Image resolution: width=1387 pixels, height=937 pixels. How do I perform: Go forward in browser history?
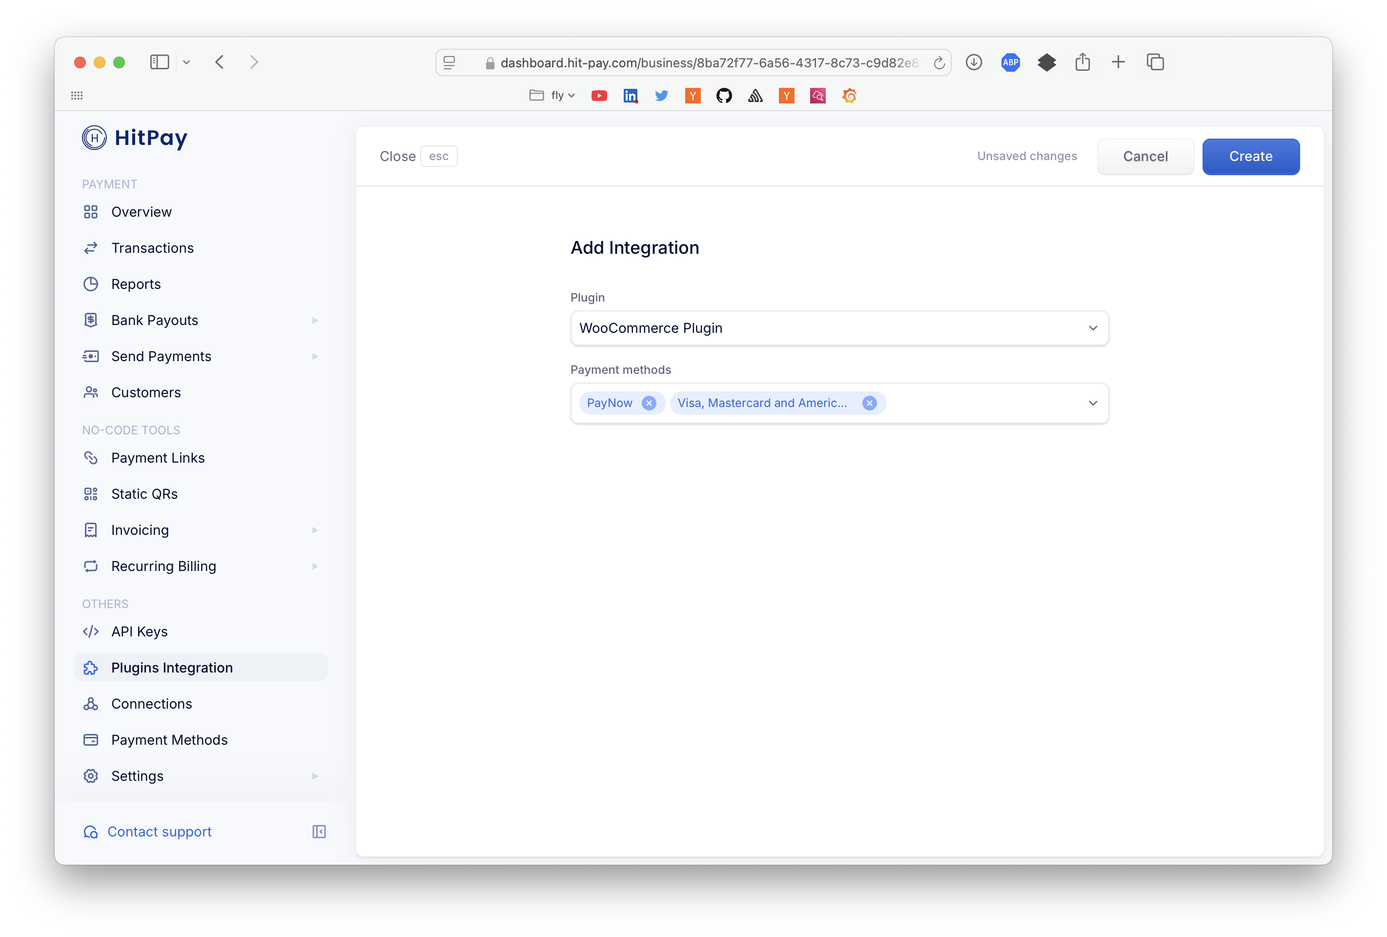click(x=254, y=62)
